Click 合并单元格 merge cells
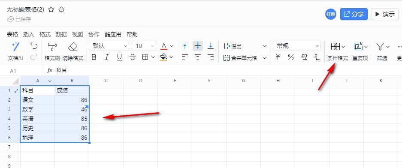The image size is (402, 168). pos(240,58)
